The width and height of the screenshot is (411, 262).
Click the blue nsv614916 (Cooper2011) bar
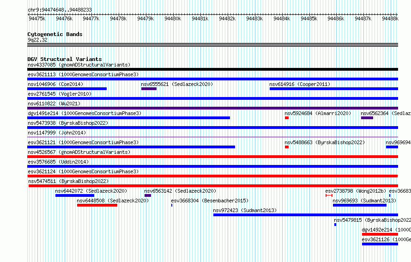tap(334, 89)
